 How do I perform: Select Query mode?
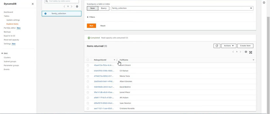tap(104, 8)
